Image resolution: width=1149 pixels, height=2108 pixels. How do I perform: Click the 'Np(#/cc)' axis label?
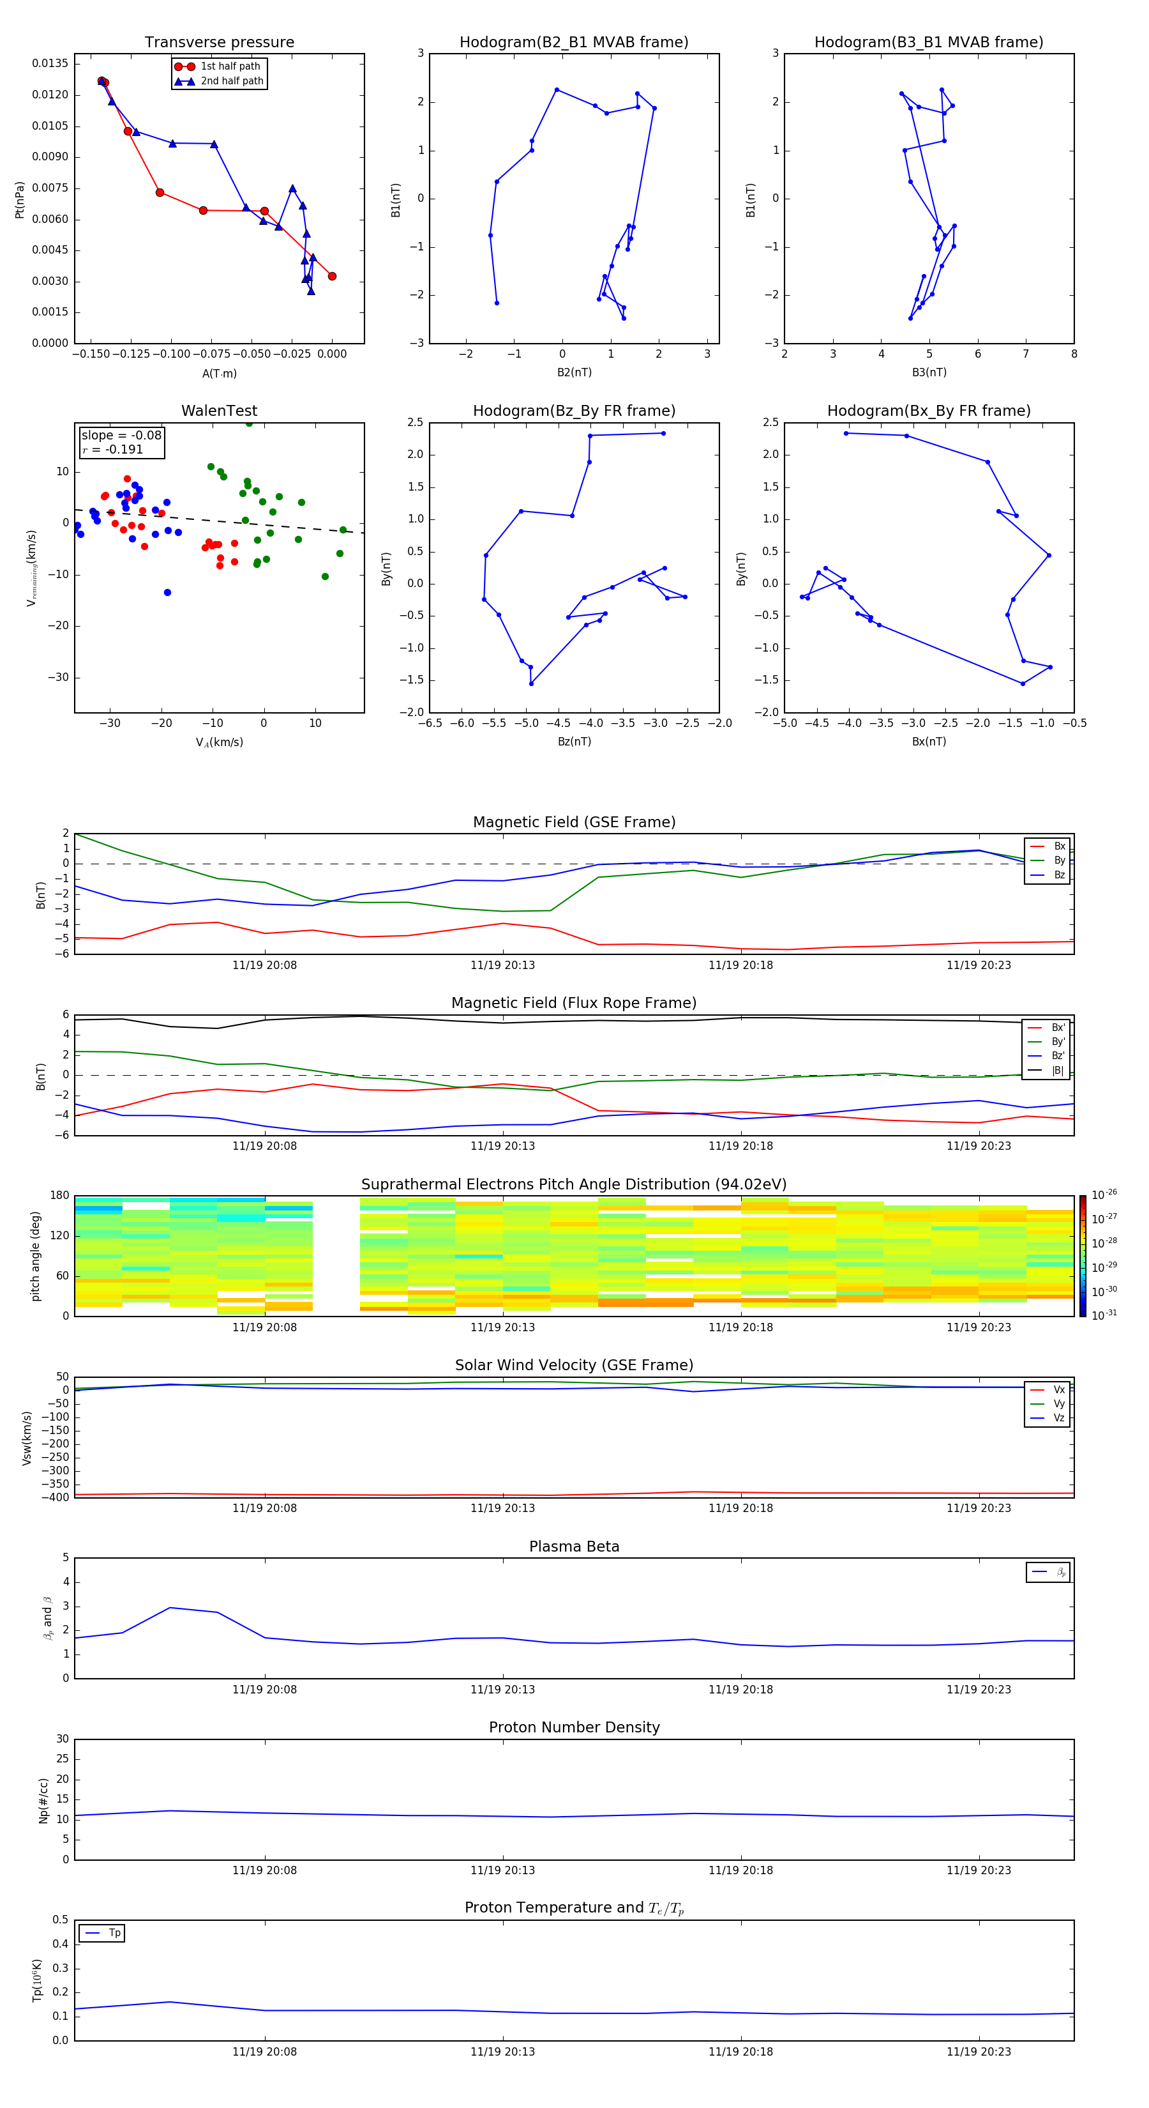pos(43,1800)
